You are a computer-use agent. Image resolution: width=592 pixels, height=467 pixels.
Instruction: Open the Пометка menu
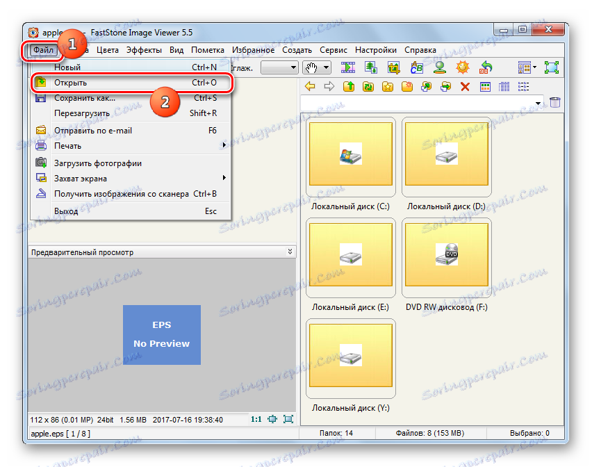click(208, 50)
